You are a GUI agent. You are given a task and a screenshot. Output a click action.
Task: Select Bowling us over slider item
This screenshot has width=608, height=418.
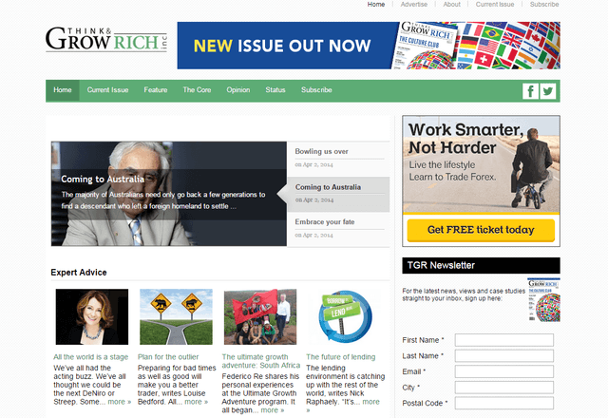[x=338, y=159]
